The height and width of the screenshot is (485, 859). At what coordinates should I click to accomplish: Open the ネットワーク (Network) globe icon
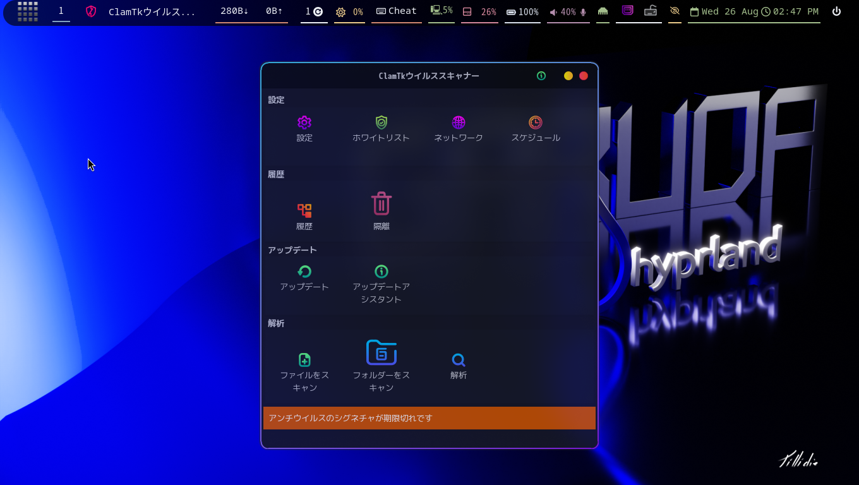coord(459,123)
